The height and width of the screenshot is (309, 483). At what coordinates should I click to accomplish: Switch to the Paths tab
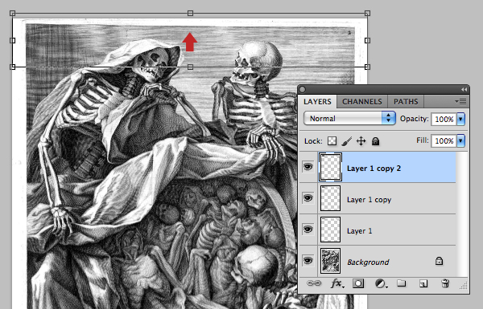(406, 102)
